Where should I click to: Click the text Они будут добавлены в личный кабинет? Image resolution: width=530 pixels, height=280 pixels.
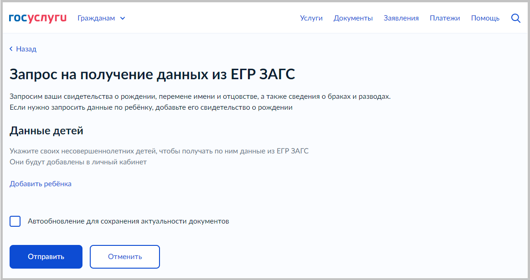tap(78, 162)
